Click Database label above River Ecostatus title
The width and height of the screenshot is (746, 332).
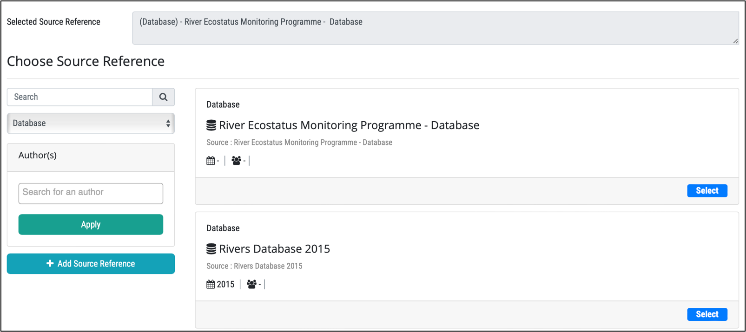pos(223,104)
